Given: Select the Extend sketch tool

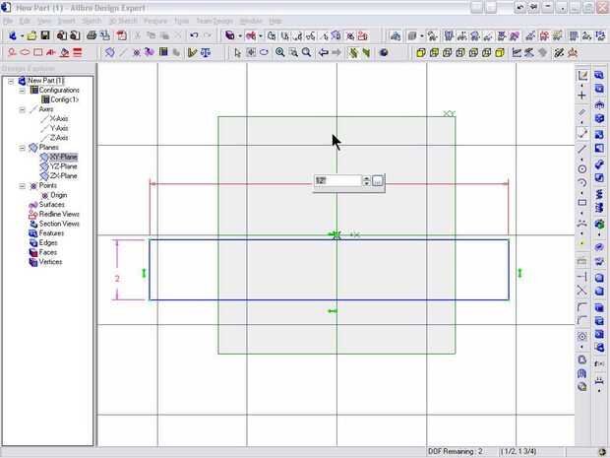Looking at the screenshot, I should (582, 277).
